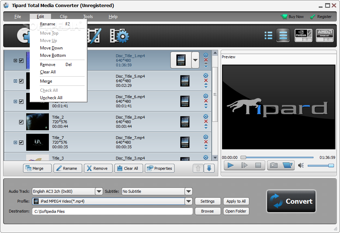The height and width of the screenshot is (233, 340).
Task: Click the Browse button
Action: [x=208, y=211]
